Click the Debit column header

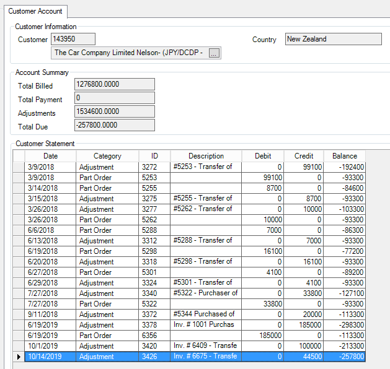[263, 156]
